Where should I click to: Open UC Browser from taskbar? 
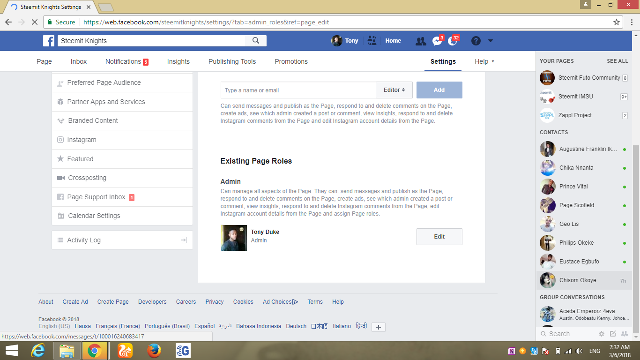click(x=125, y=351)
